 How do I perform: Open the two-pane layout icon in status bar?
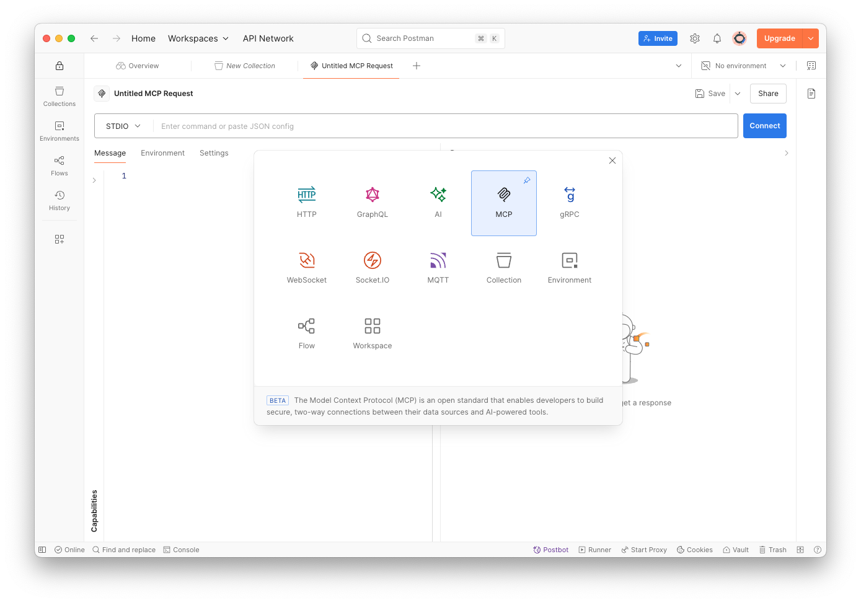800,550
